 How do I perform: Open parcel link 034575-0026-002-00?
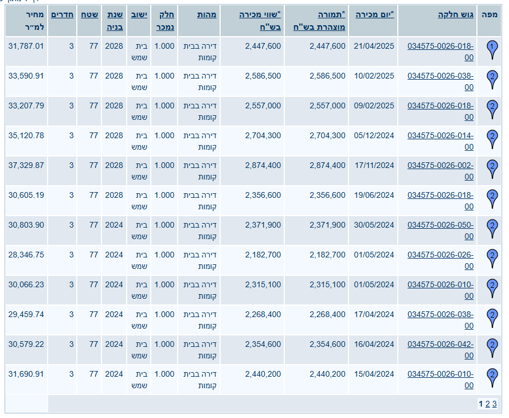pos(441,171)
